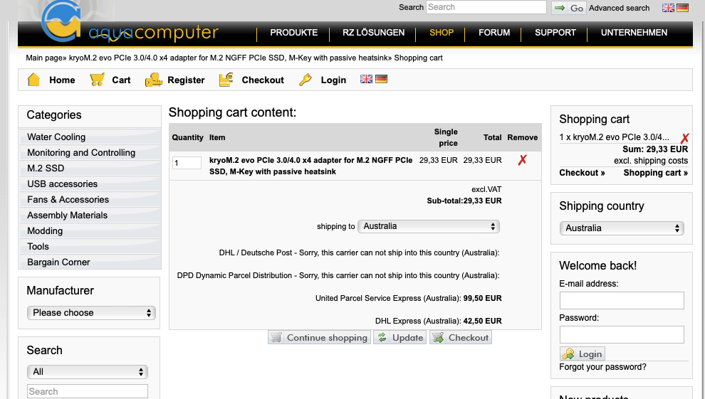Select German flag in shop toolbar

point(381,79)
